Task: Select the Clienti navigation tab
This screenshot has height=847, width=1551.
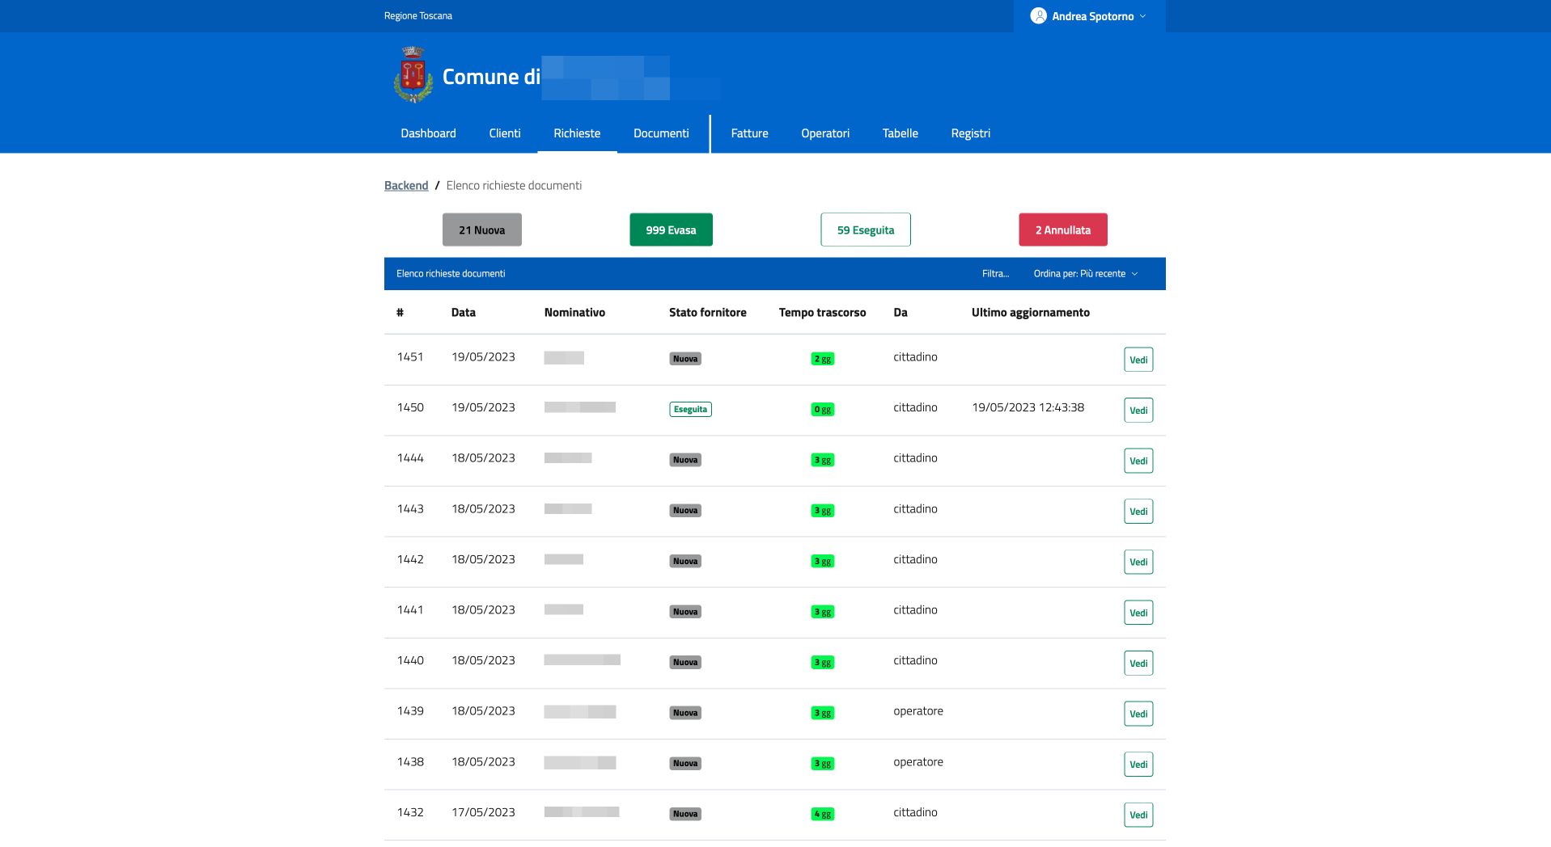Action: [x=505, y=133]
